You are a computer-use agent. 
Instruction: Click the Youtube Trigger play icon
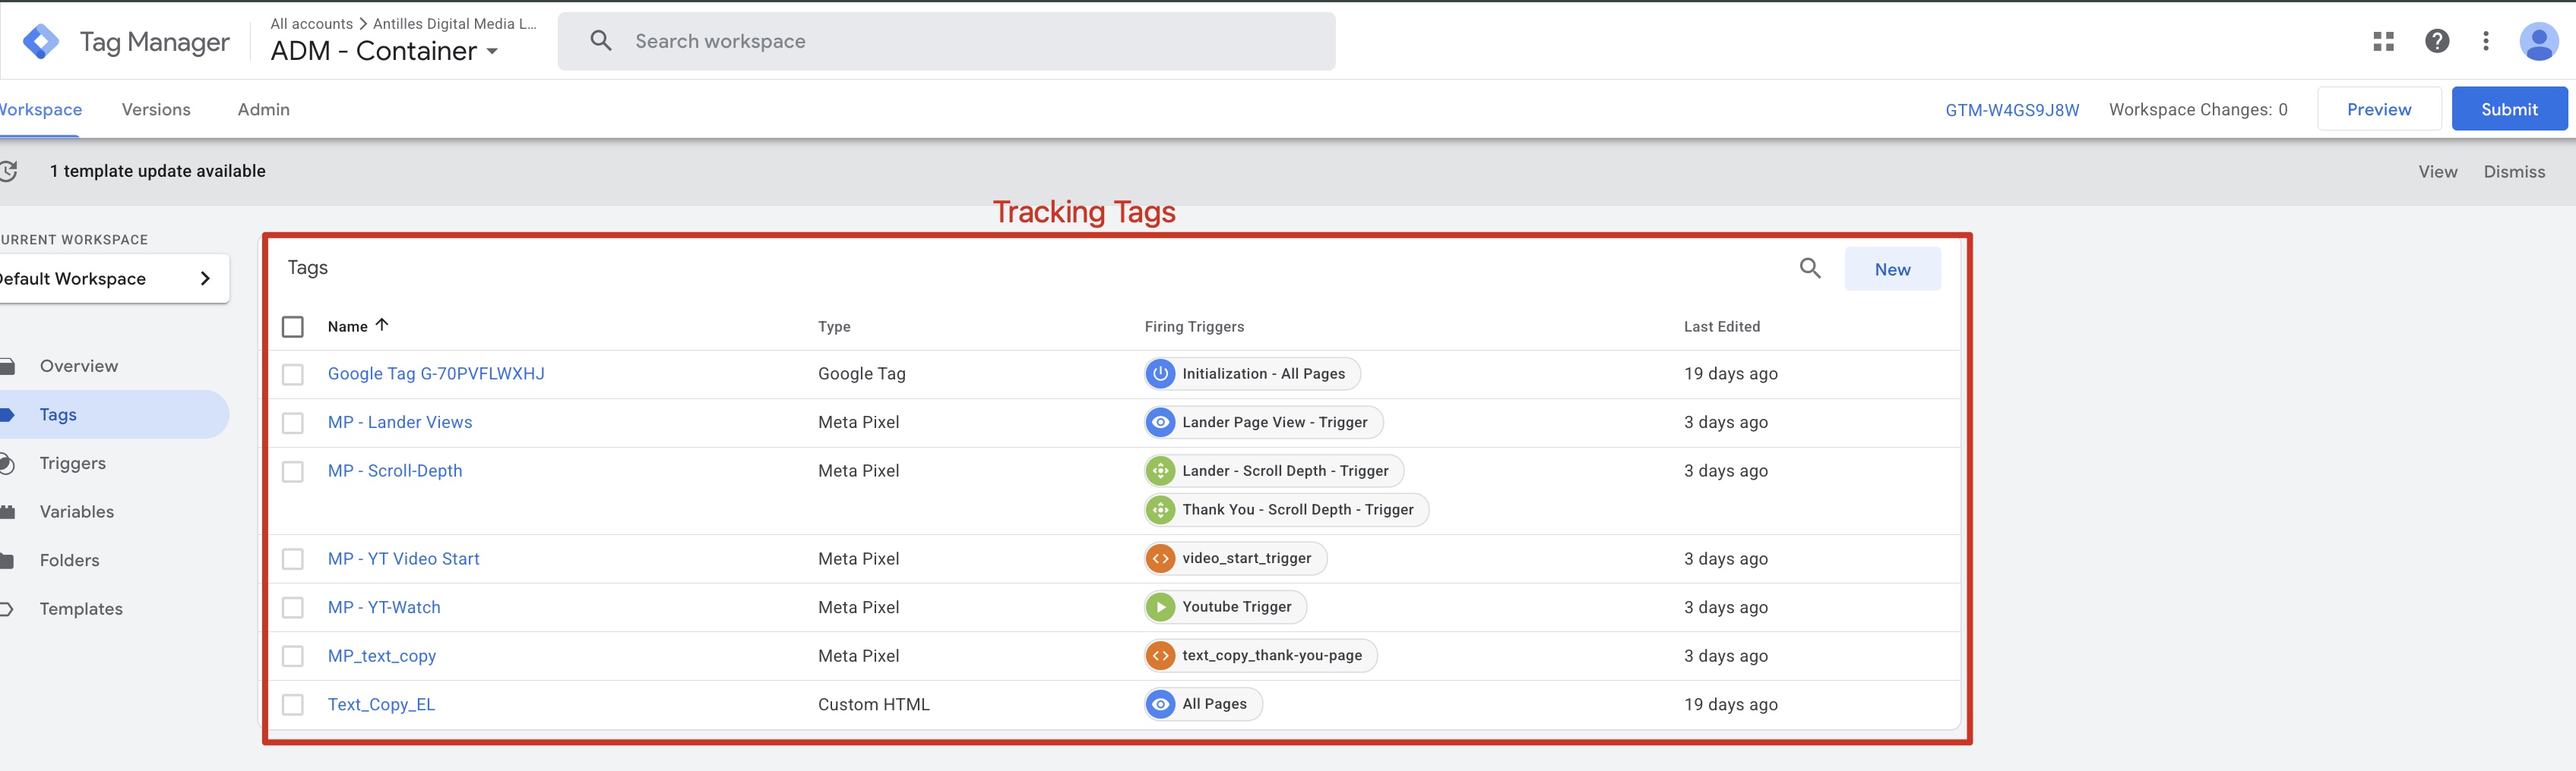(x=1160, y=607)
